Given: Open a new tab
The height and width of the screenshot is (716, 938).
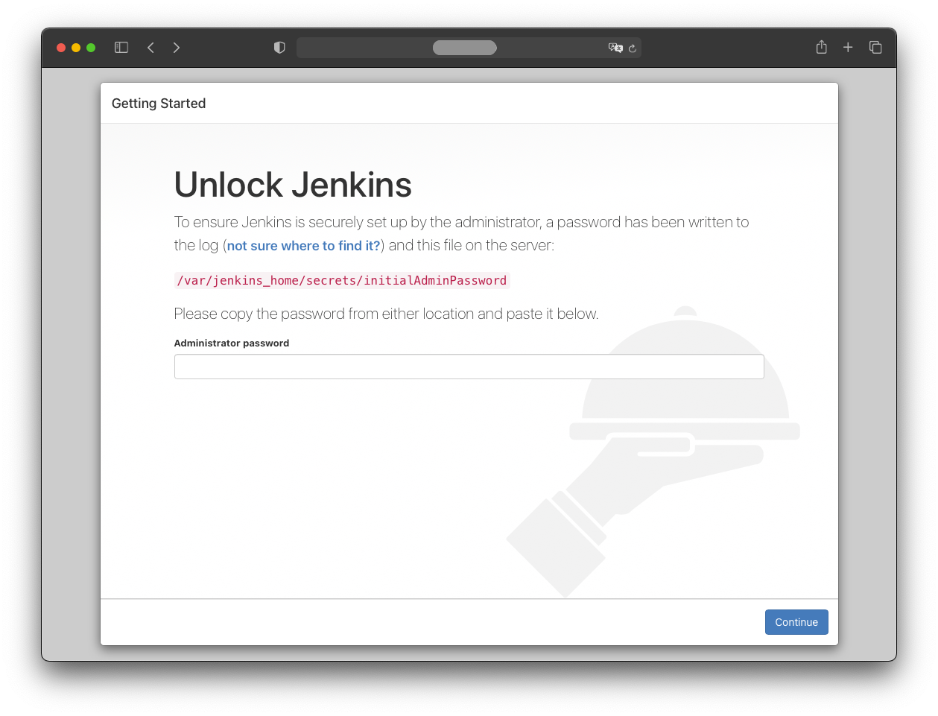Looking at the screenshot, I should click(x=848, y=48).
